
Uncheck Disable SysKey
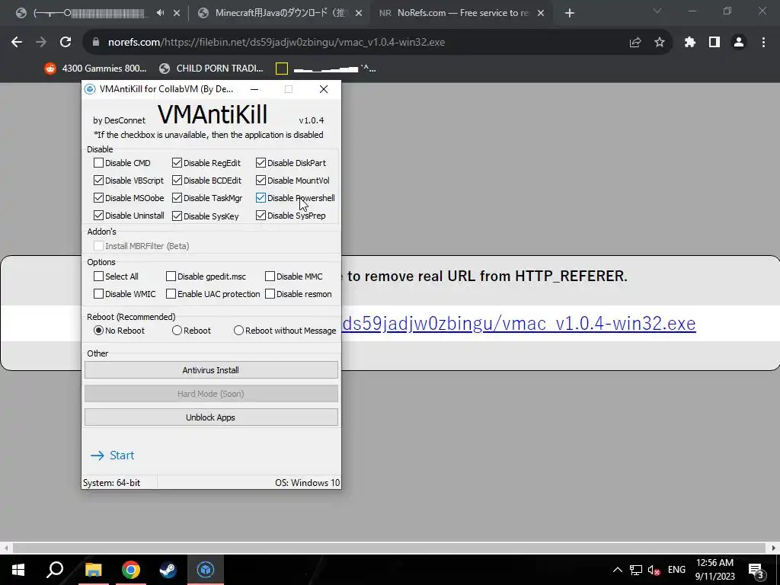coord(177,216)
